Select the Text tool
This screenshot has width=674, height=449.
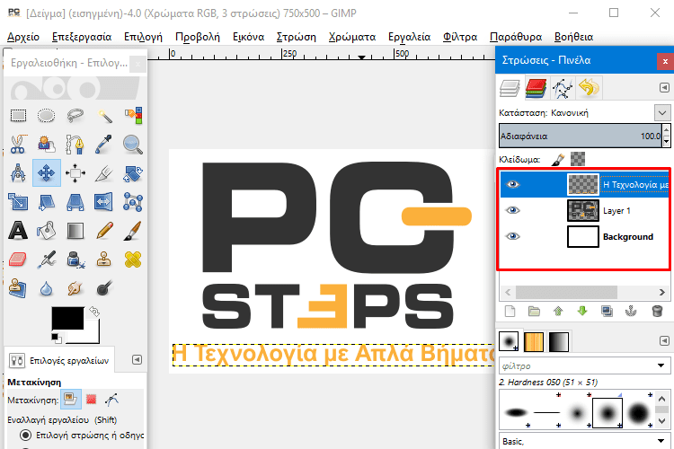(x=18, y=231)
